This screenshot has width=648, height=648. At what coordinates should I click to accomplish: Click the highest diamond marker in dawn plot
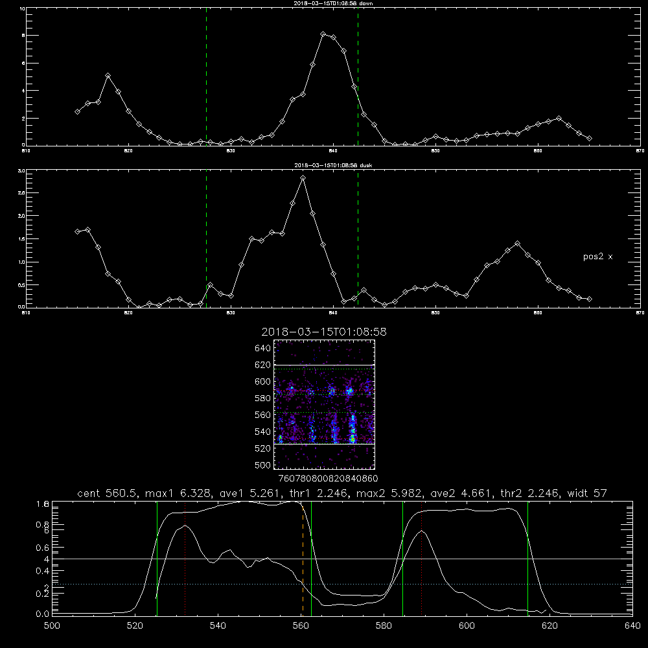[x=323, y=34]
